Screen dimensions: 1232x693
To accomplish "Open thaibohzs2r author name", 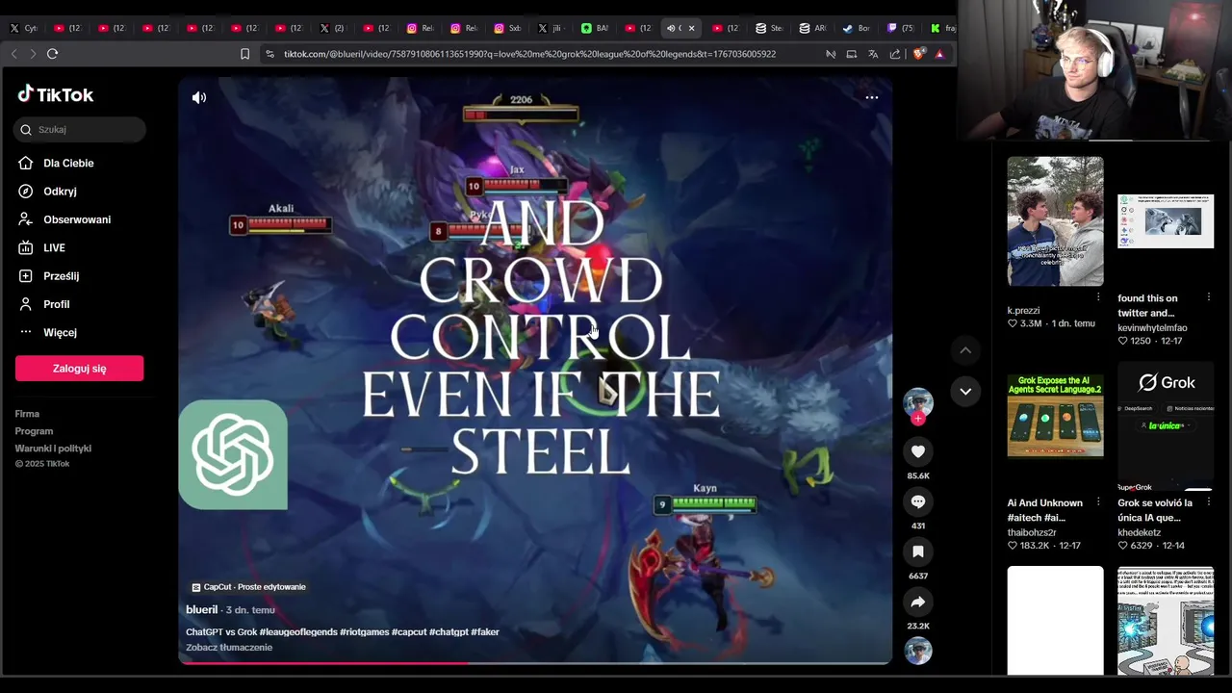I will coord(1032,532).
